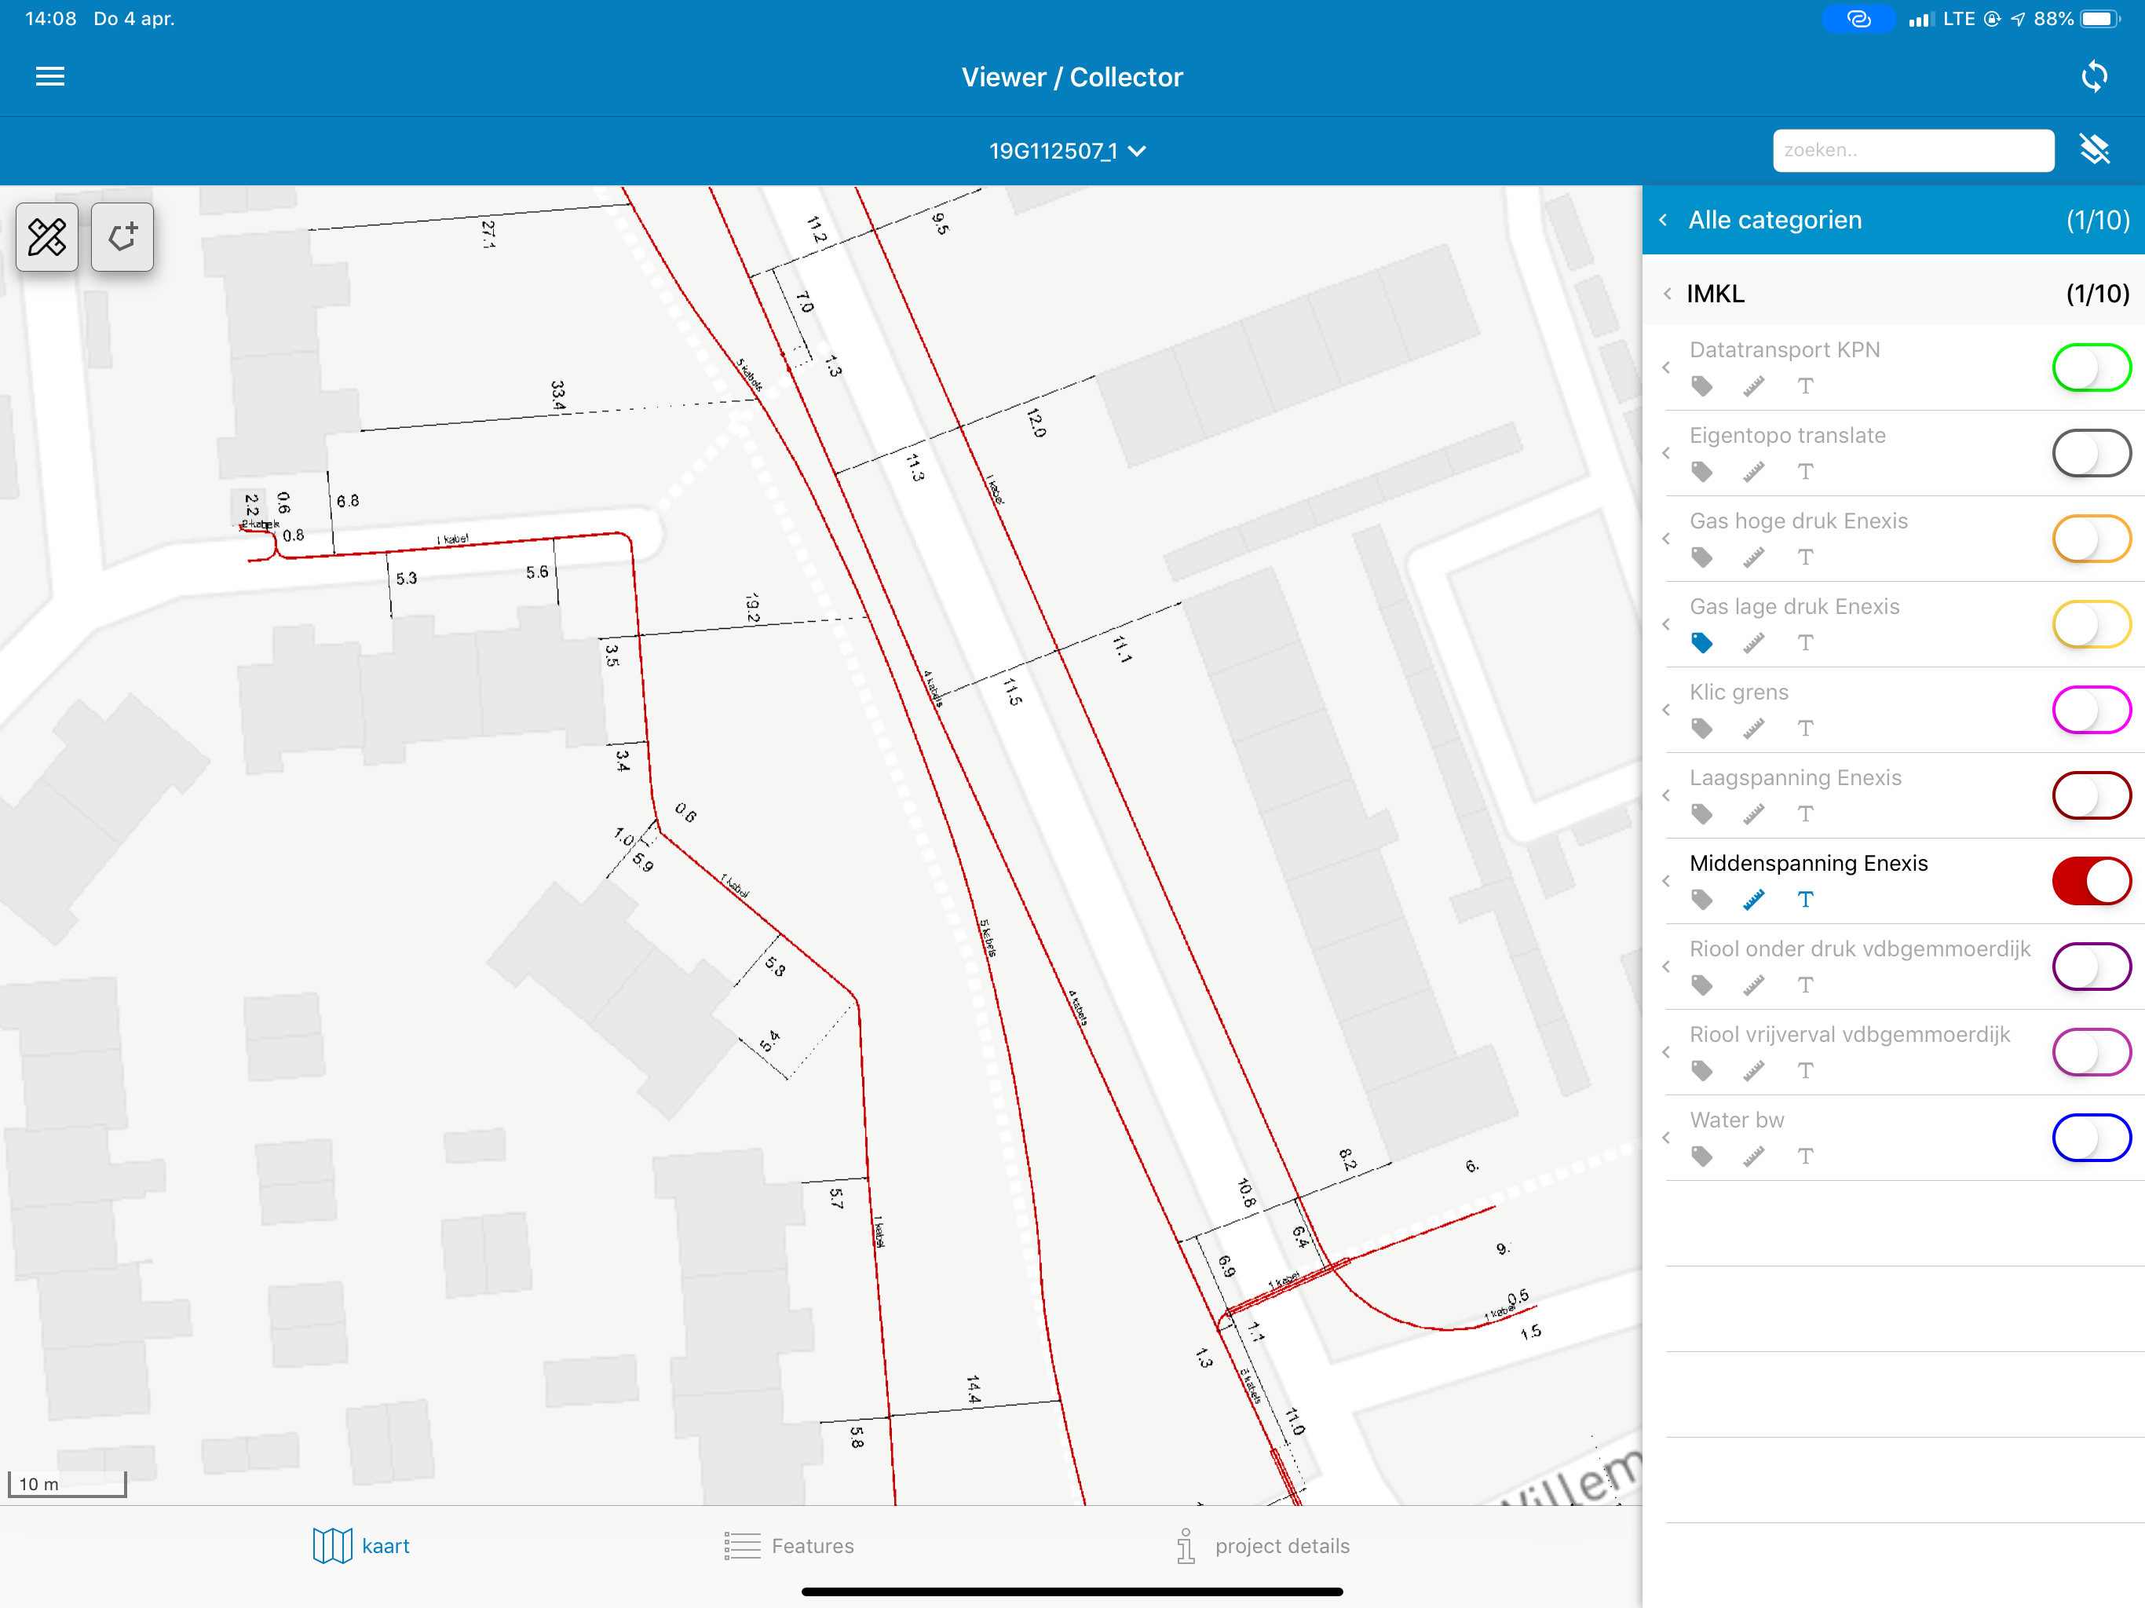Select the Gas lage druk Enexis label
2145x1608 pixels.
click(1794, 607)
